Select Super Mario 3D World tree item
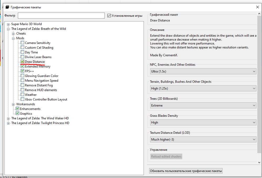 27,24
